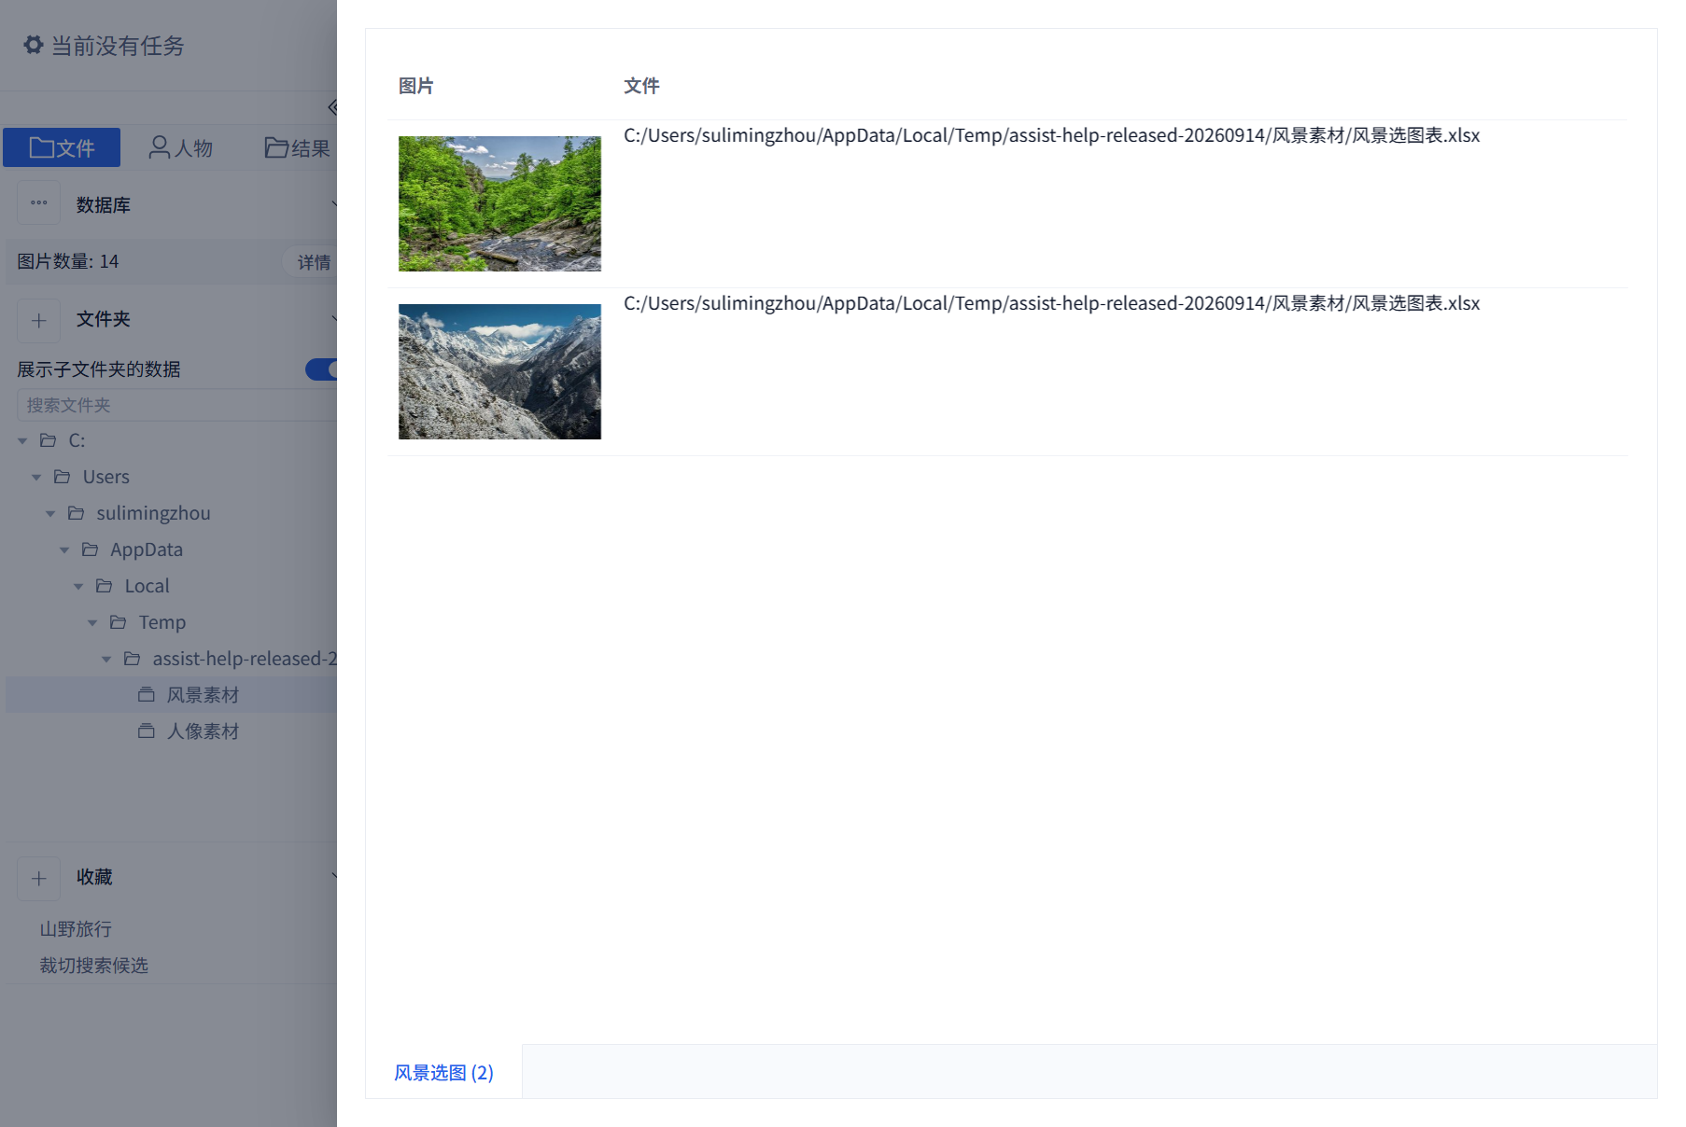Collapse the AppData tree node arrow
Viewport: 1686px width, 1127px height.
tap(64, 550)
